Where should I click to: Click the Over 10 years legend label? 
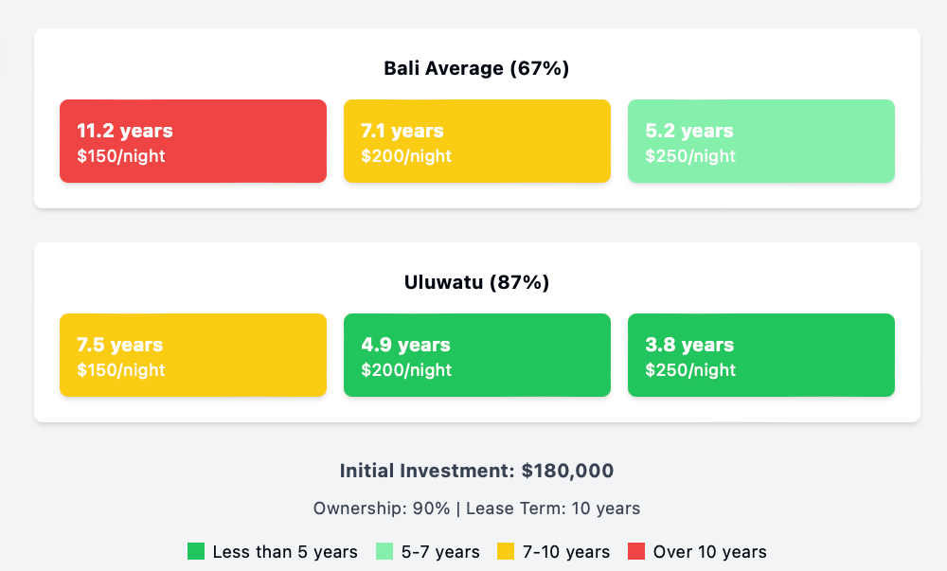point(709,552)
